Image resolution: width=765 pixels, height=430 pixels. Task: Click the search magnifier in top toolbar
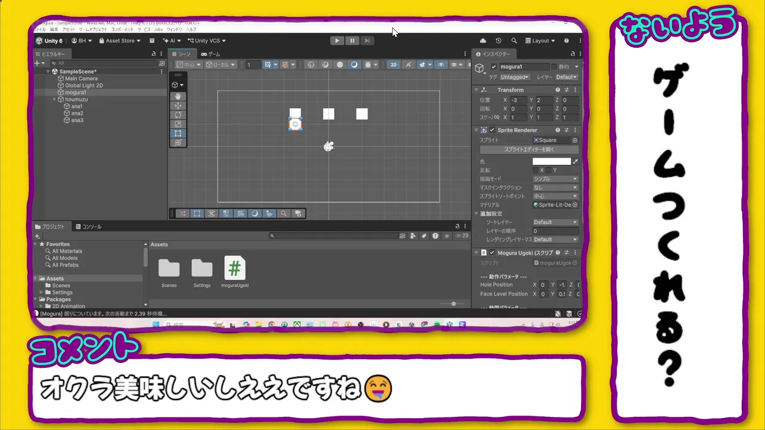pos(514,41)
